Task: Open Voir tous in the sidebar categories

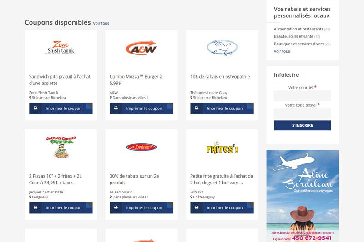Action: click(x=282, y=51)
